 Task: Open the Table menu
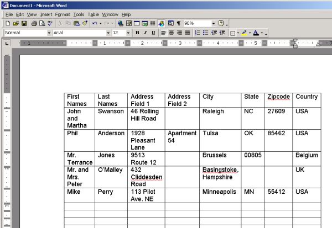[94, 14]
